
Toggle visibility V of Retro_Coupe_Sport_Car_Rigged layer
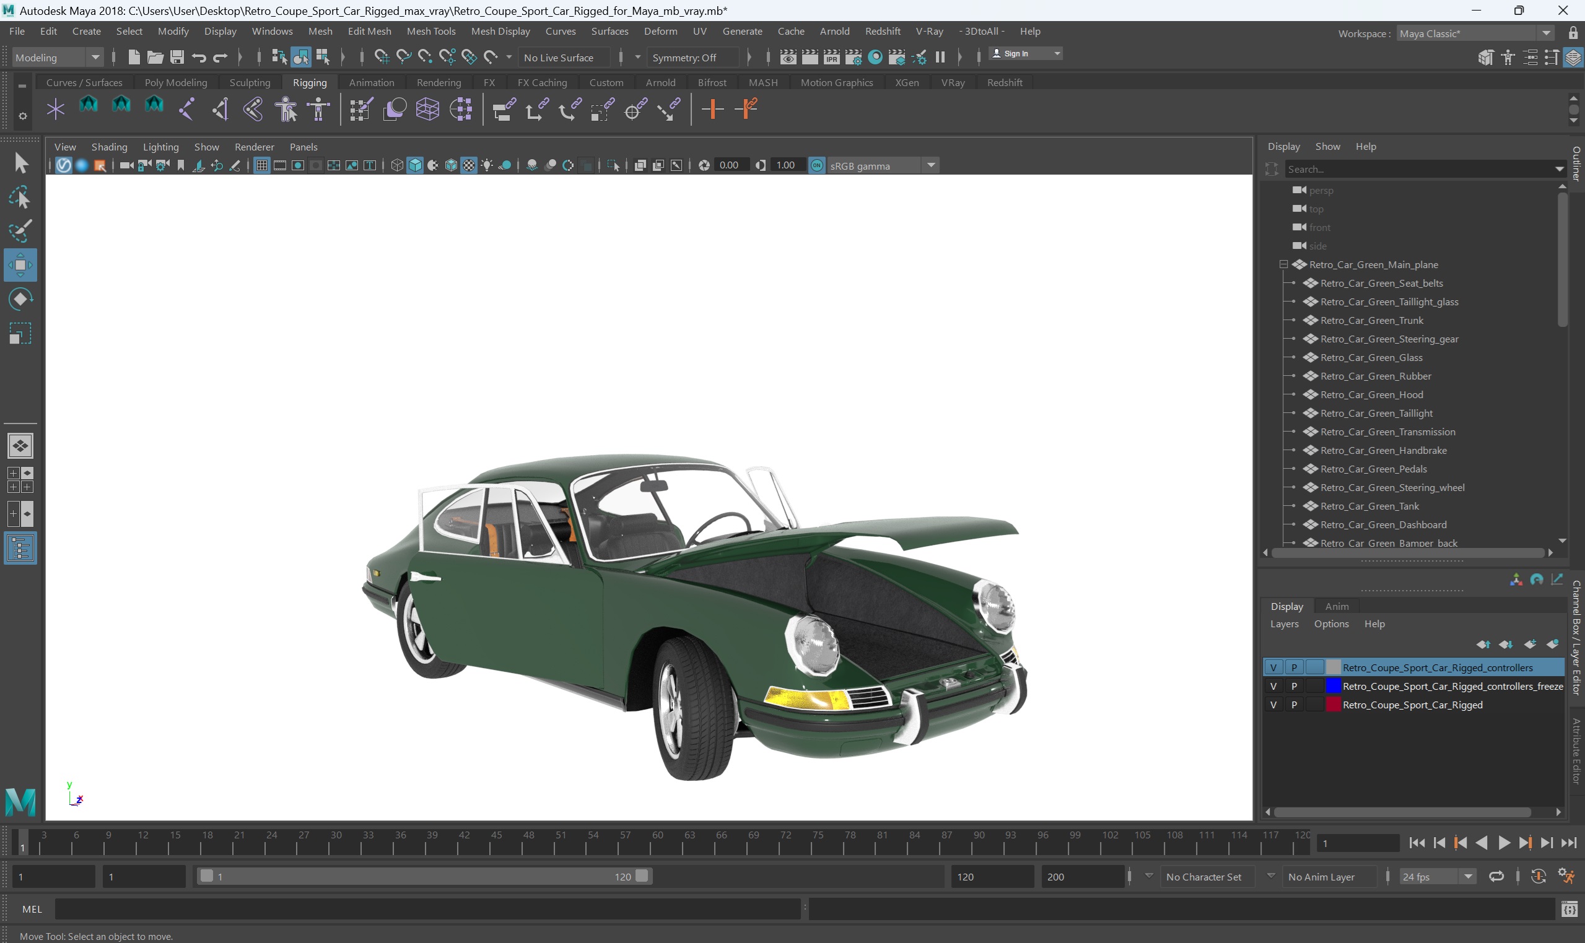(x=1273, y=704)
